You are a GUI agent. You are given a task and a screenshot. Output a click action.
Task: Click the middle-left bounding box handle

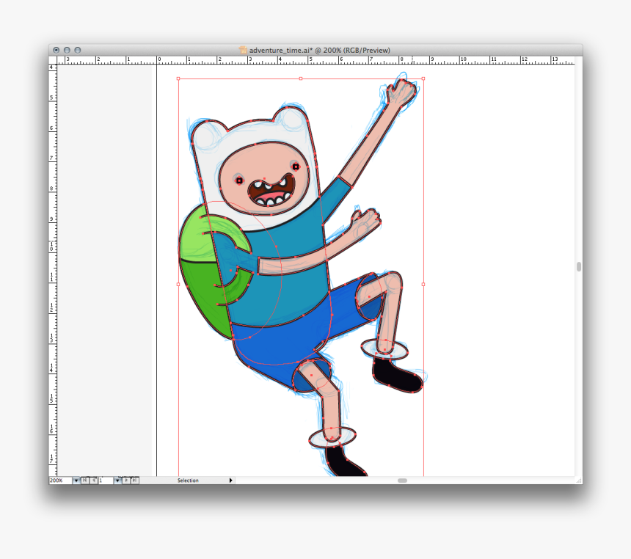click(x=178, y=284)
